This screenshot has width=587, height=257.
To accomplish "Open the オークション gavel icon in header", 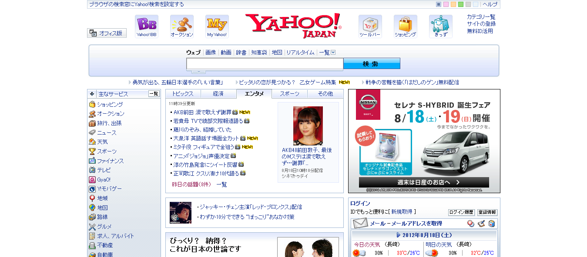I will (x=182, y=26).
